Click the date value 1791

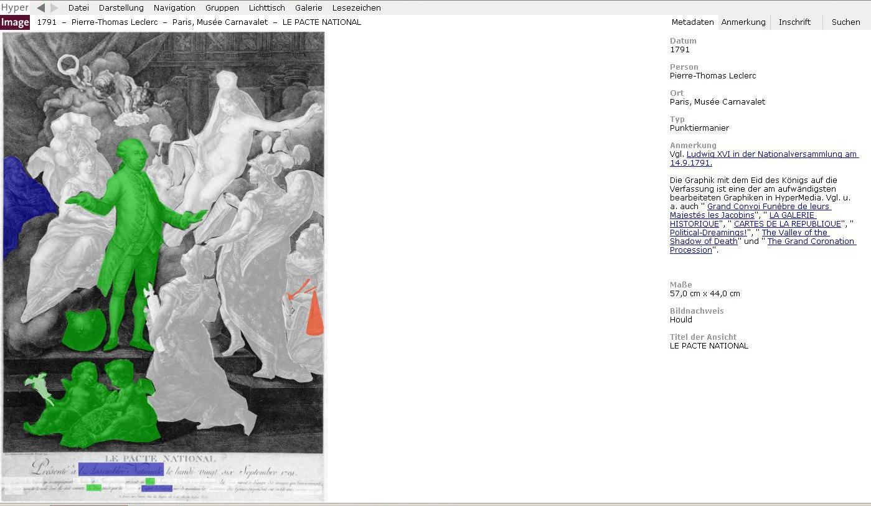(x=680, y=49)
